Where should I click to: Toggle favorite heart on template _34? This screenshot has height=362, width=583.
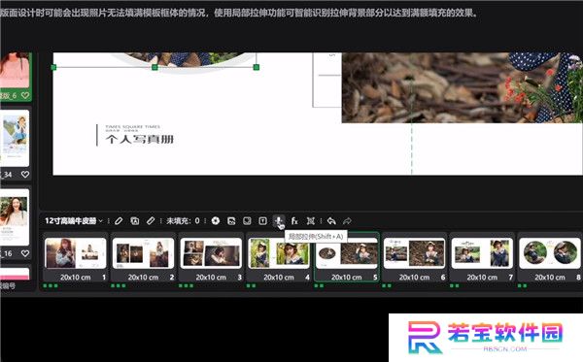pyautogui.click(x=25, y=174)
